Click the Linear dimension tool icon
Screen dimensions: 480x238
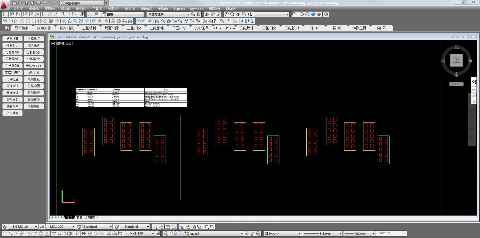point(5,233)
